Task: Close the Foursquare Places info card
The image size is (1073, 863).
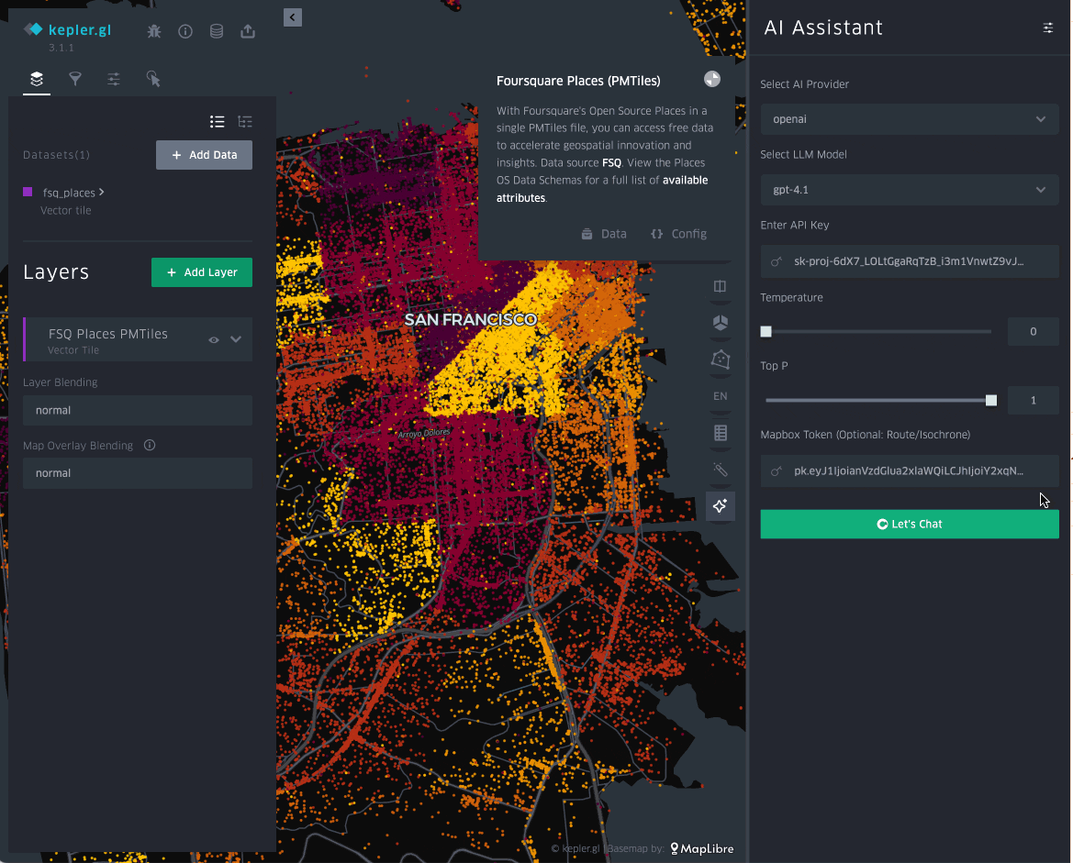Action: pyautogui.click(x=712, y=79)
